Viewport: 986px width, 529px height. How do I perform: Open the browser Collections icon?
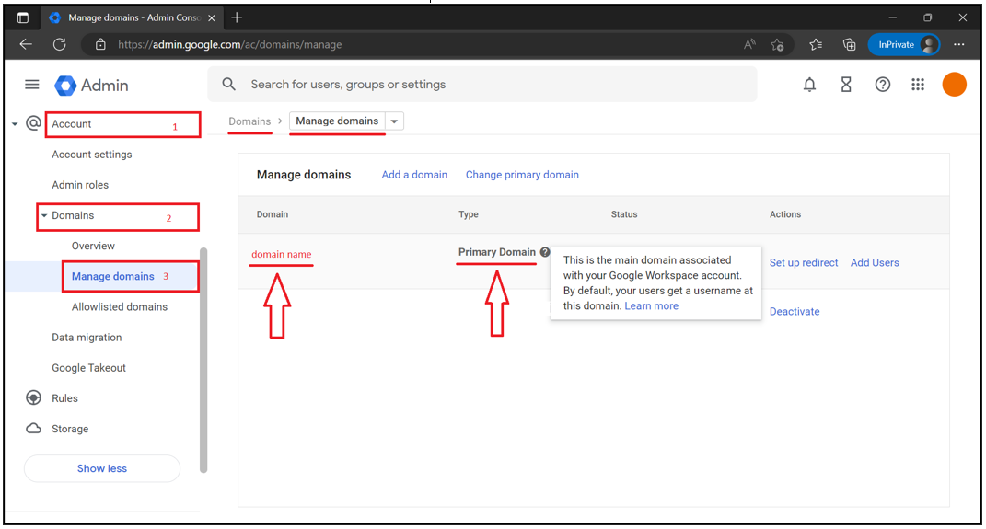point(849,44)
